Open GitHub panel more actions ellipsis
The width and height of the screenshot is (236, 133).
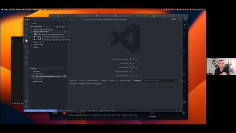65,23
